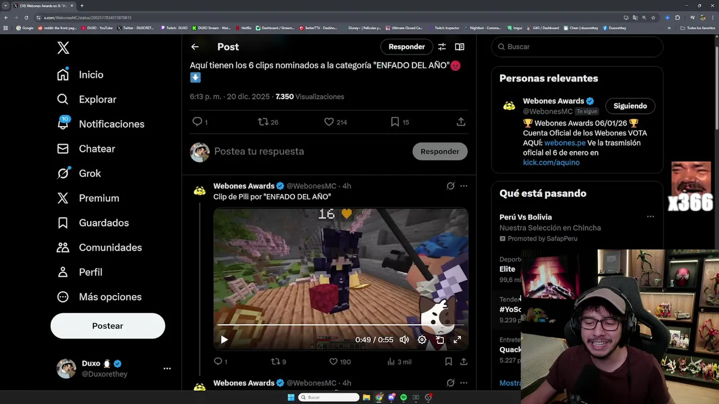Viewport: 719px width, 404px height.
Task: Toggle picture-in-picture on video
Action: coord(440,339)
